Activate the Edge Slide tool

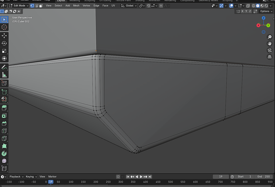pyautogui.click(x=4, y=169)
